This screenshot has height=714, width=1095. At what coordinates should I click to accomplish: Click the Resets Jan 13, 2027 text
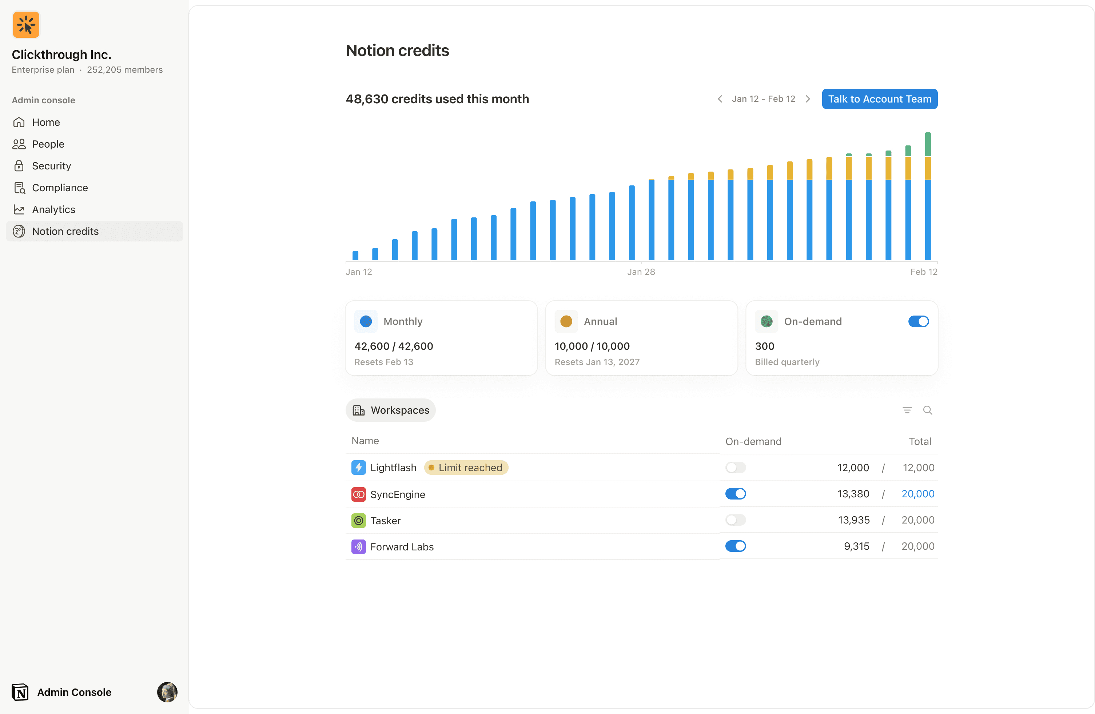coord(597,362)
